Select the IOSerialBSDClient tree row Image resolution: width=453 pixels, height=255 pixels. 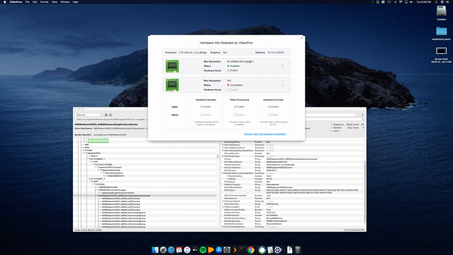point(116,176)
